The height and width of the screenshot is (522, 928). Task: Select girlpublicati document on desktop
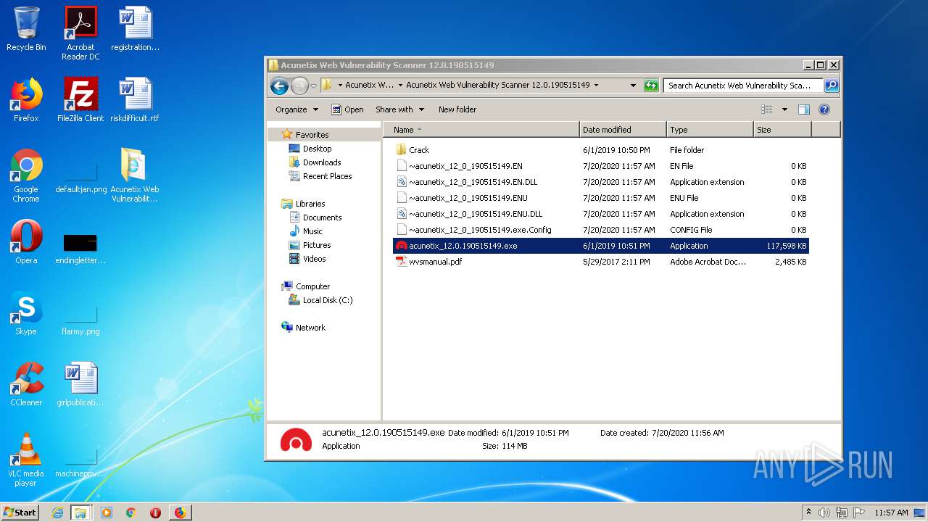pos(80,384)
